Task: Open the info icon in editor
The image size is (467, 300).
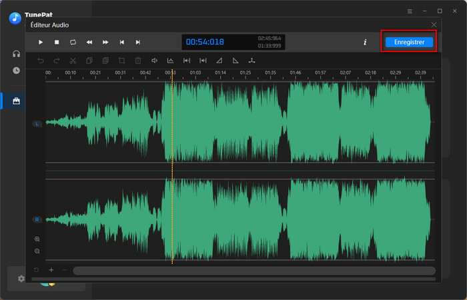Action: pyautogui.click(x=365, y=42)
